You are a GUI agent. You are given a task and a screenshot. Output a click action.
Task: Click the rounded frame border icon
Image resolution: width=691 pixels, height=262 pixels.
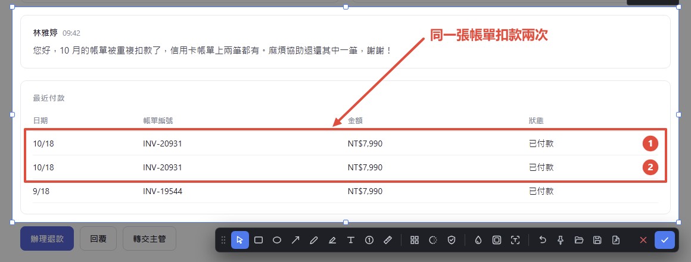(x=497, y=240)
